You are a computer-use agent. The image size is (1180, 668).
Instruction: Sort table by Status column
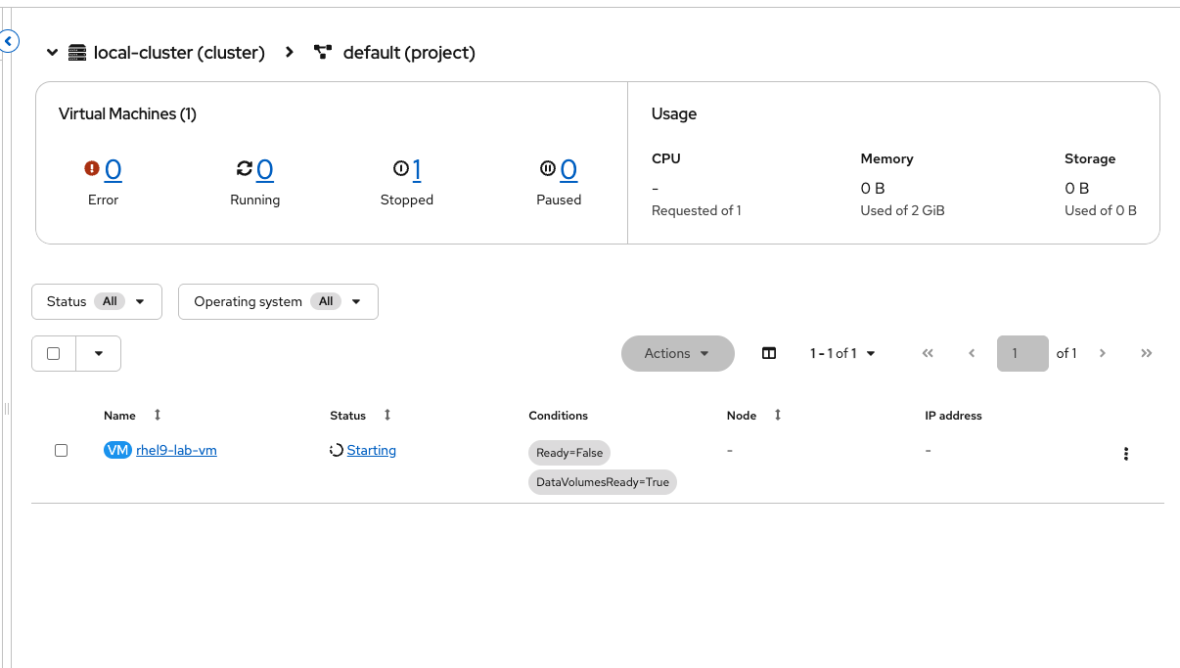point(387,416)
